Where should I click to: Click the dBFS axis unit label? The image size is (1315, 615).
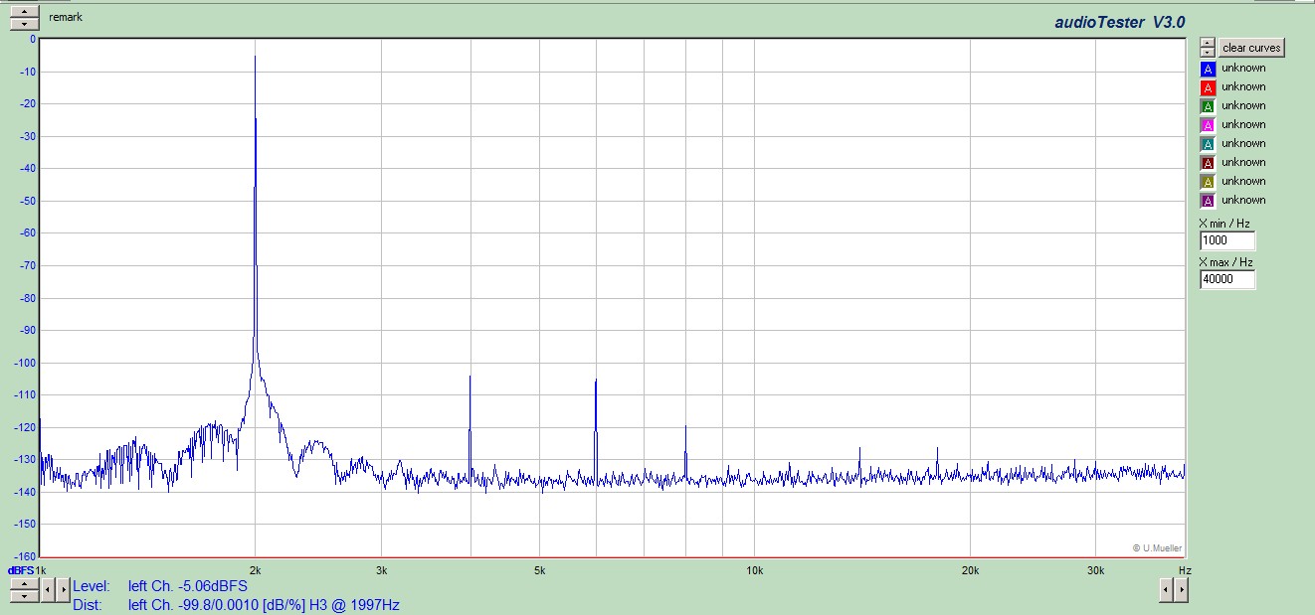pyautogui.click(x=21, y=570)
